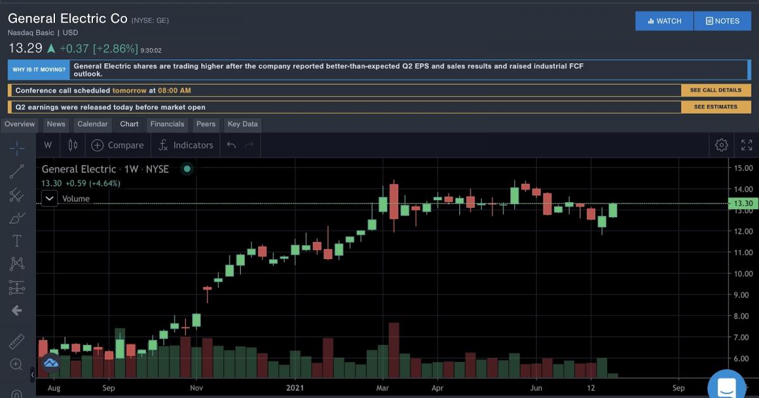Open the Indicators menu
This screenshot has height=398, width=759.
tap(185, 145)
